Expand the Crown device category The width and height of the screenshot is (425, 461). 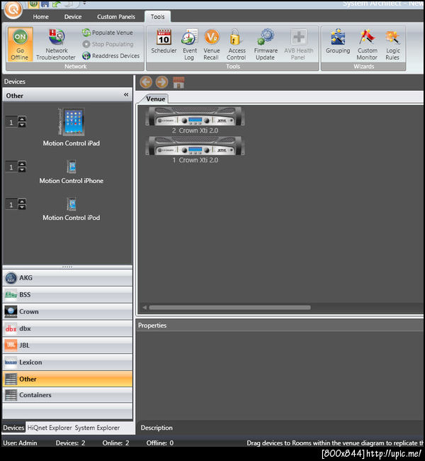pos(67,311)
